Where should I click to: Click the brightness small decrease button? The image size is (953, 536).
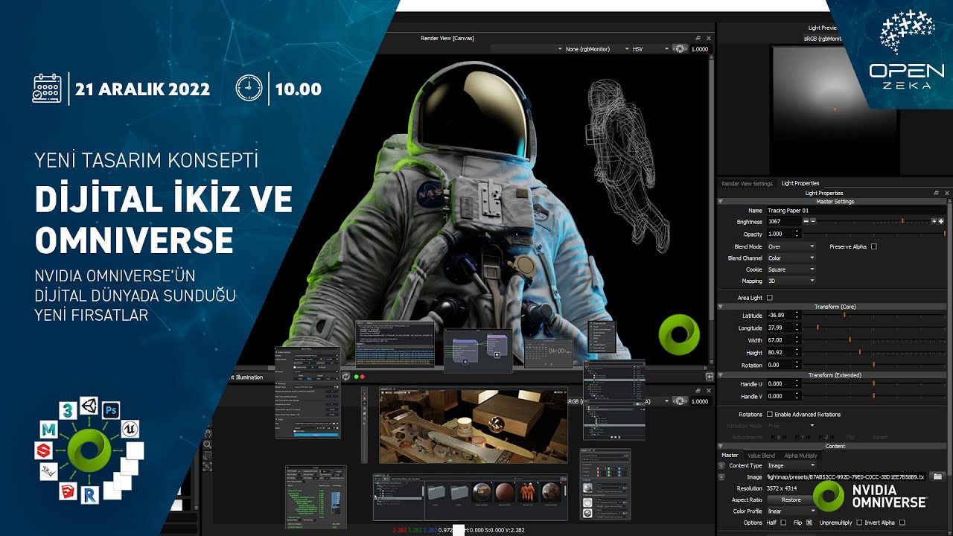812,221
